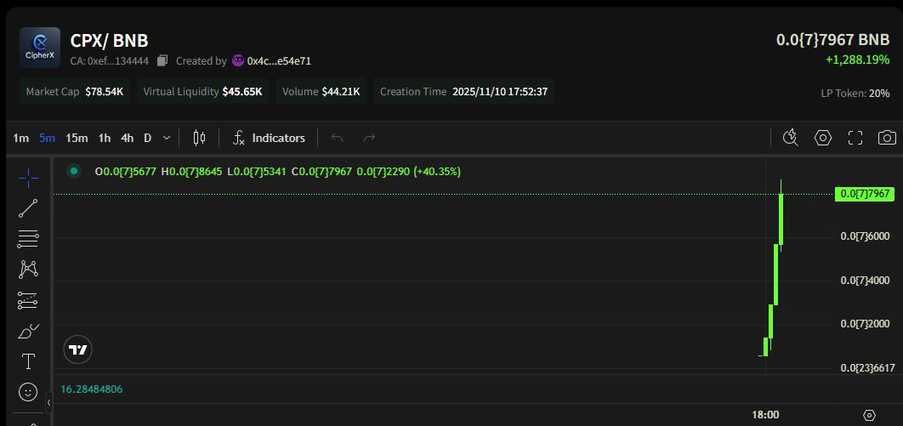Click the CPX/ BNB pair title
Image resolution: width=903 pixels, height=426 pixels.
pyautogui.click(x=110, y=41)
